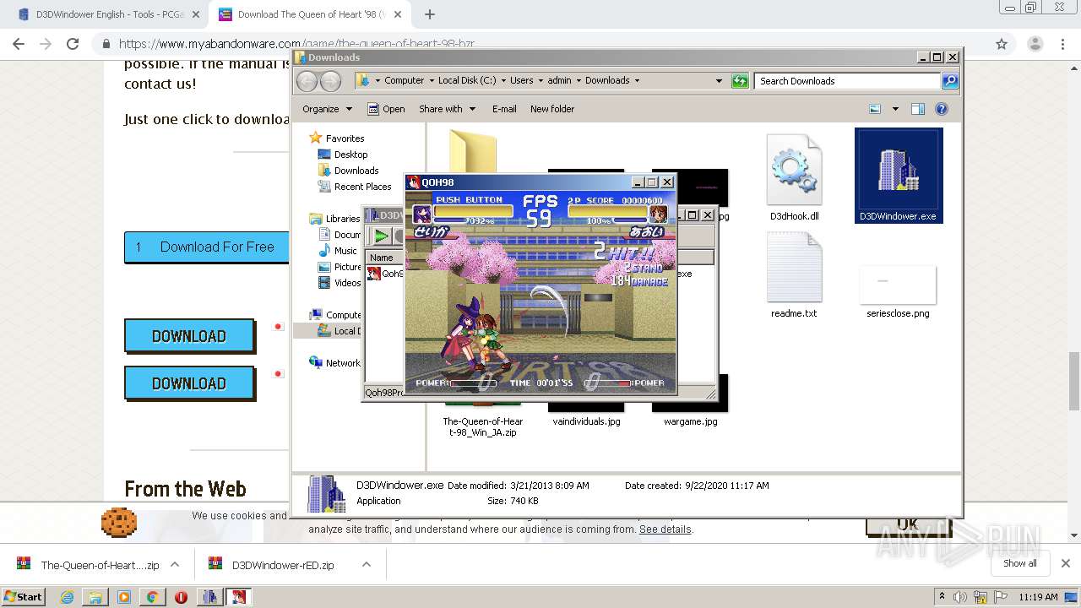Screen dimensions: 1081x608
Task: Open the volume control in system tray
Action: coord(960,597)
